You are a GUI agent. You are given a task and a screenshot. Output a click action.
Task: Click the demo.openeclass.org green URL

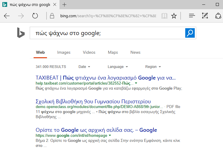tap(99, 107)
